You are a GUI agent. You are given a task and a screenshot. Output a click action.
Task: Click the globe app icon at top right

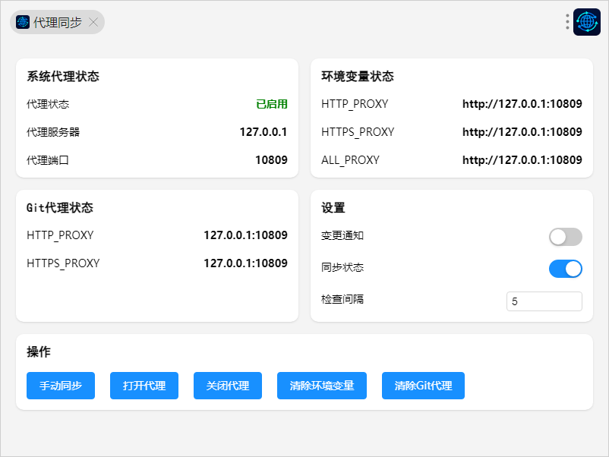click(x=586, y=22)
